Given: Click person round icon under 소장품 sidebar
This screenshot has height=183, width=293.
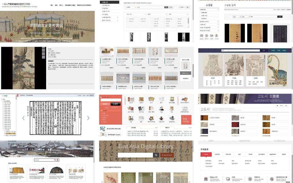Looking at the screenshot, I should pyautogui.click(x=216, y=36).
